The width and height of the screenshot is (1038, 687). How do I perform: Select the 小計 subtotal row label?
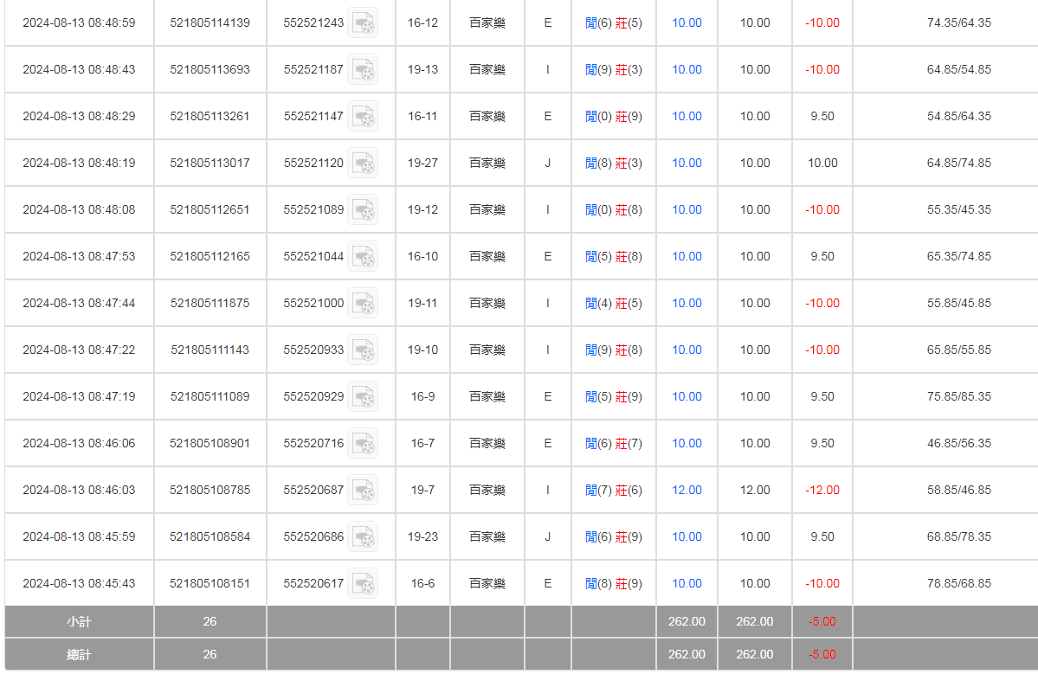(x=79, y=622)
